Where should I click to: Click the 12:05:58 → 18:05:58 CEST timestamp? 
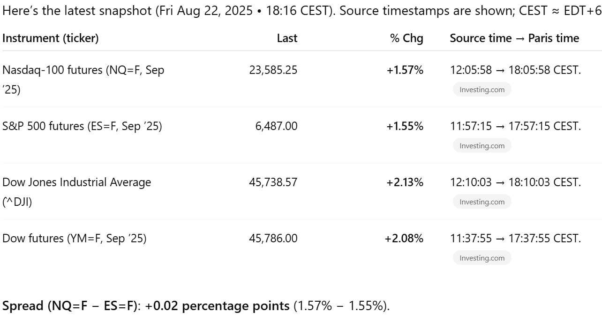click(515, 71)
